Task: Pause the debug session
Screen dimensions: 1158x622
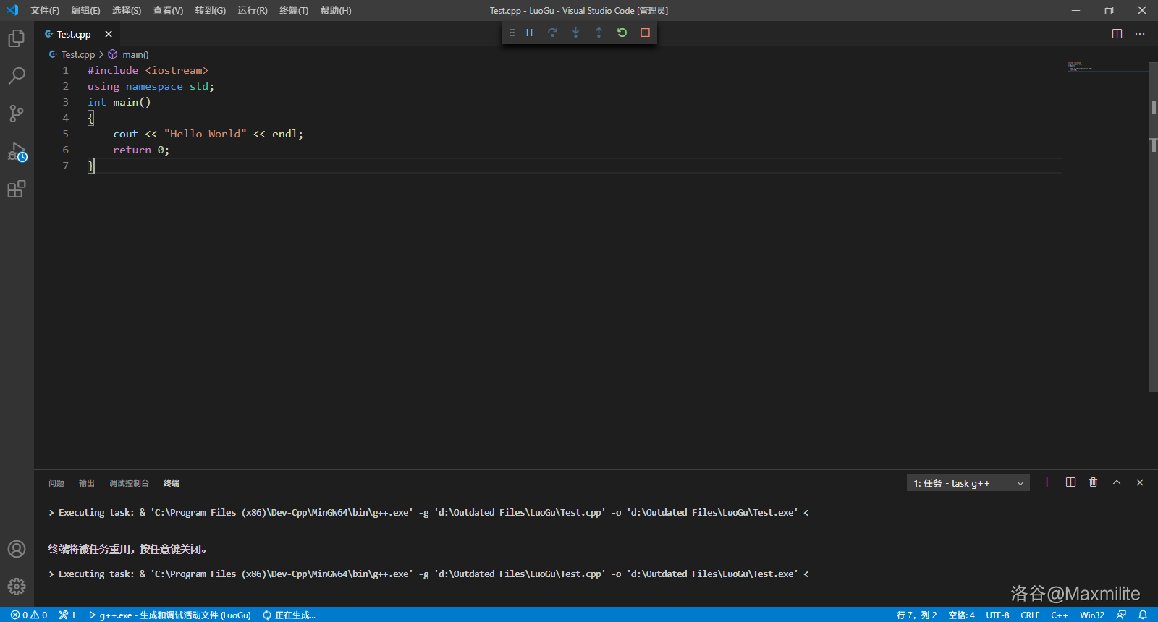Action: (x=529, y=33)
